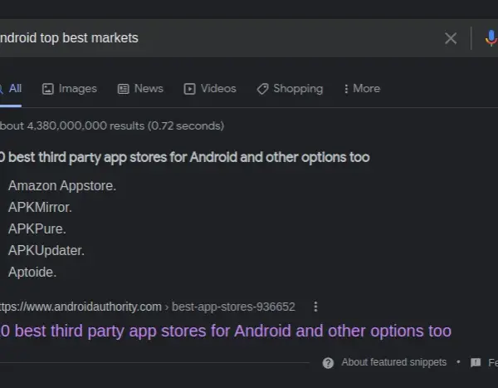Open the three-dot menu next to the androidauthority URL
This screenshot has width=498, height=388.
click(315, 307)
